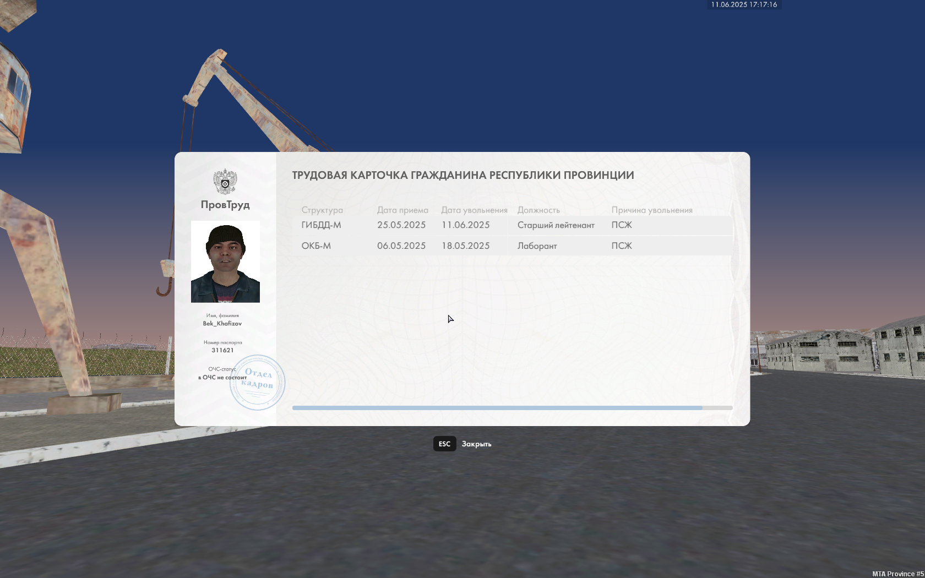This screenshot has width=925, height=578.
Task: Click the ПровТруд coat of arms emblem
Action: pos(225,182)
